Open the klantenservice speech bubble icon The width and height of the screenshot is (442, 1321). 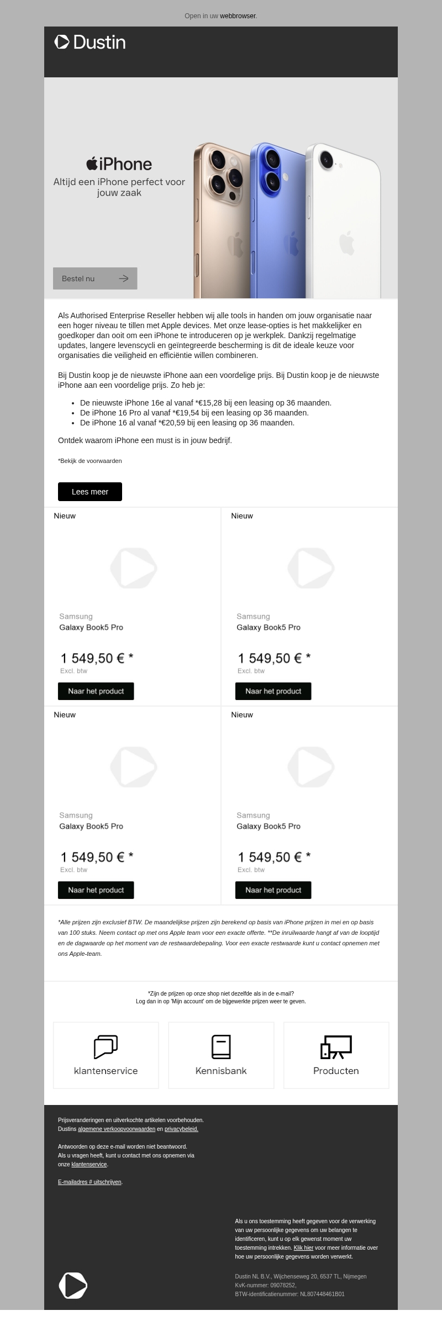[x=106, y=1046]
